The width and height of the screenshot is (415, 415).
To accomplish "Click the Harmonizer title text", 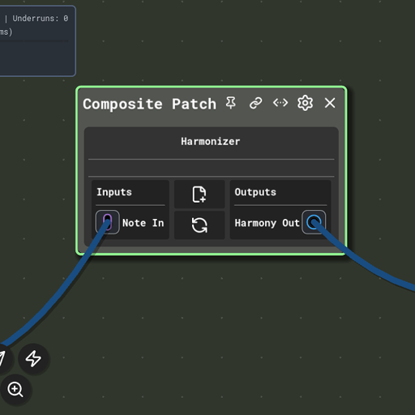I will pyautogui.click(x=211, y=142).
